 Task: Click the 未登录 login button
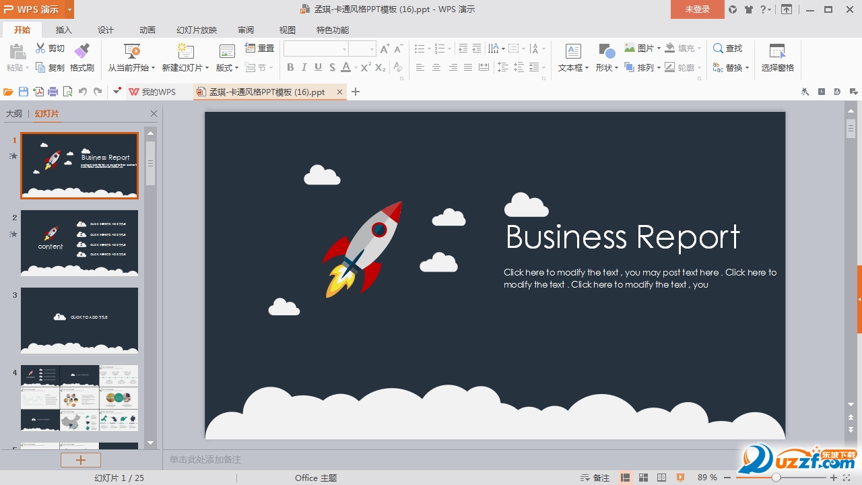(x=698, y=9)
